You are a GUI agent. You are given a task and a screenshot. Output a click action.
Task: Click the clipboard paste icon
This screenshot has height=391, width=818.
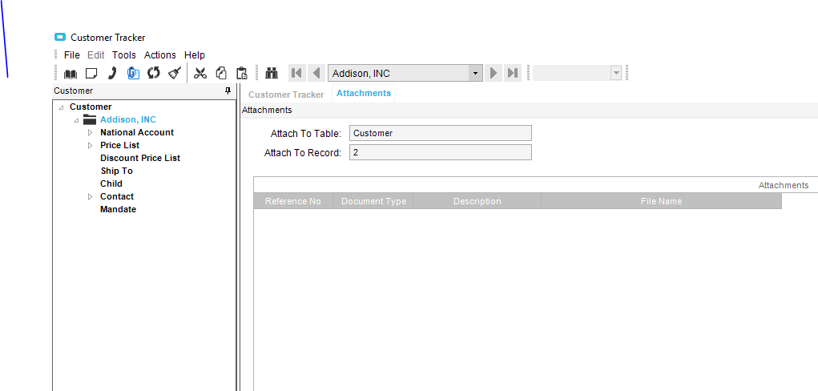click(241, 73)
